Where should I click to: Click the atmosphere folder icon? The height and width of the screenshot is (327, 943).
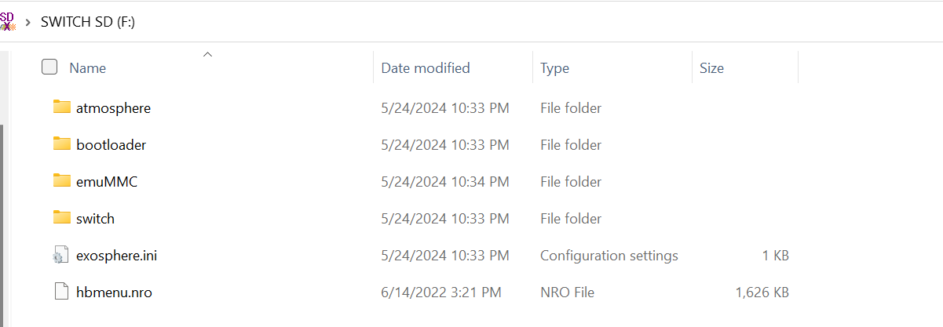(62, 107)
